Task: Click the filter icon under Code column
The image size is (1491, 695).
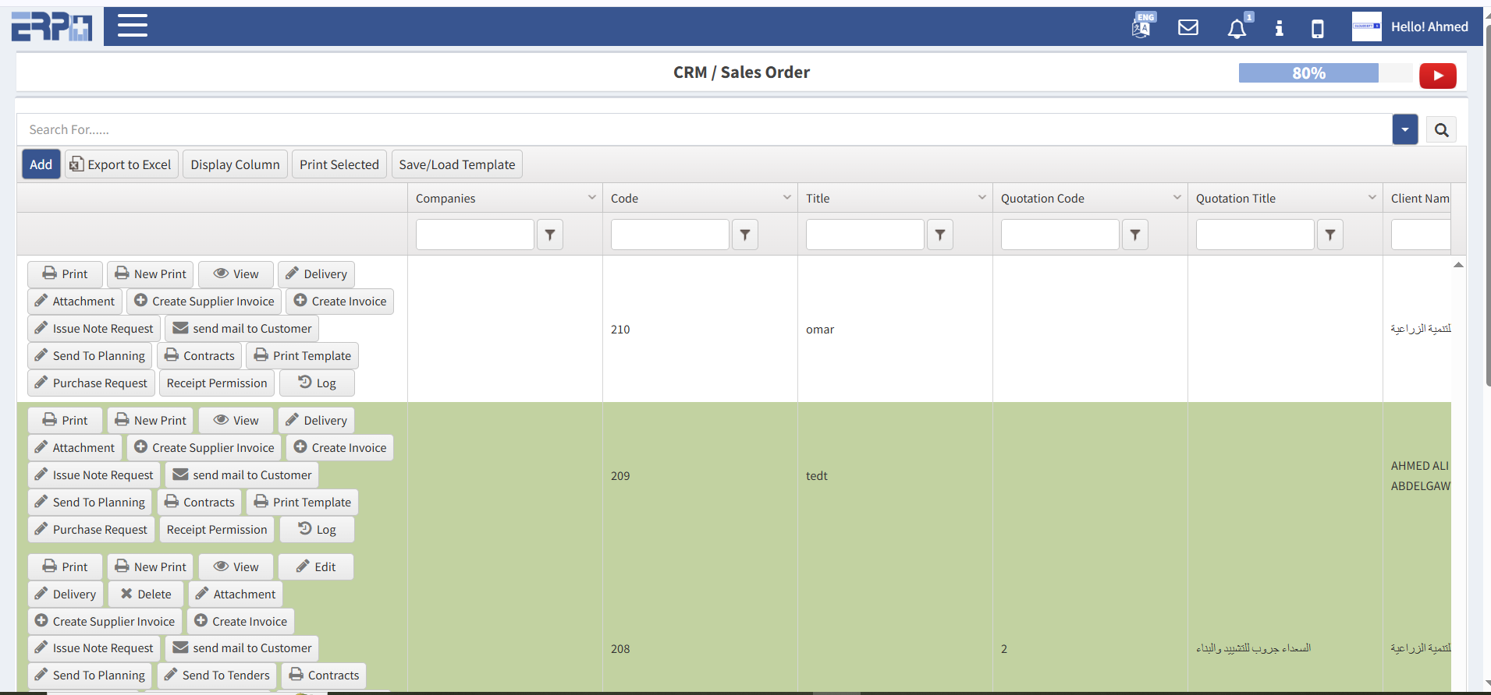Action: coord(745,235)
